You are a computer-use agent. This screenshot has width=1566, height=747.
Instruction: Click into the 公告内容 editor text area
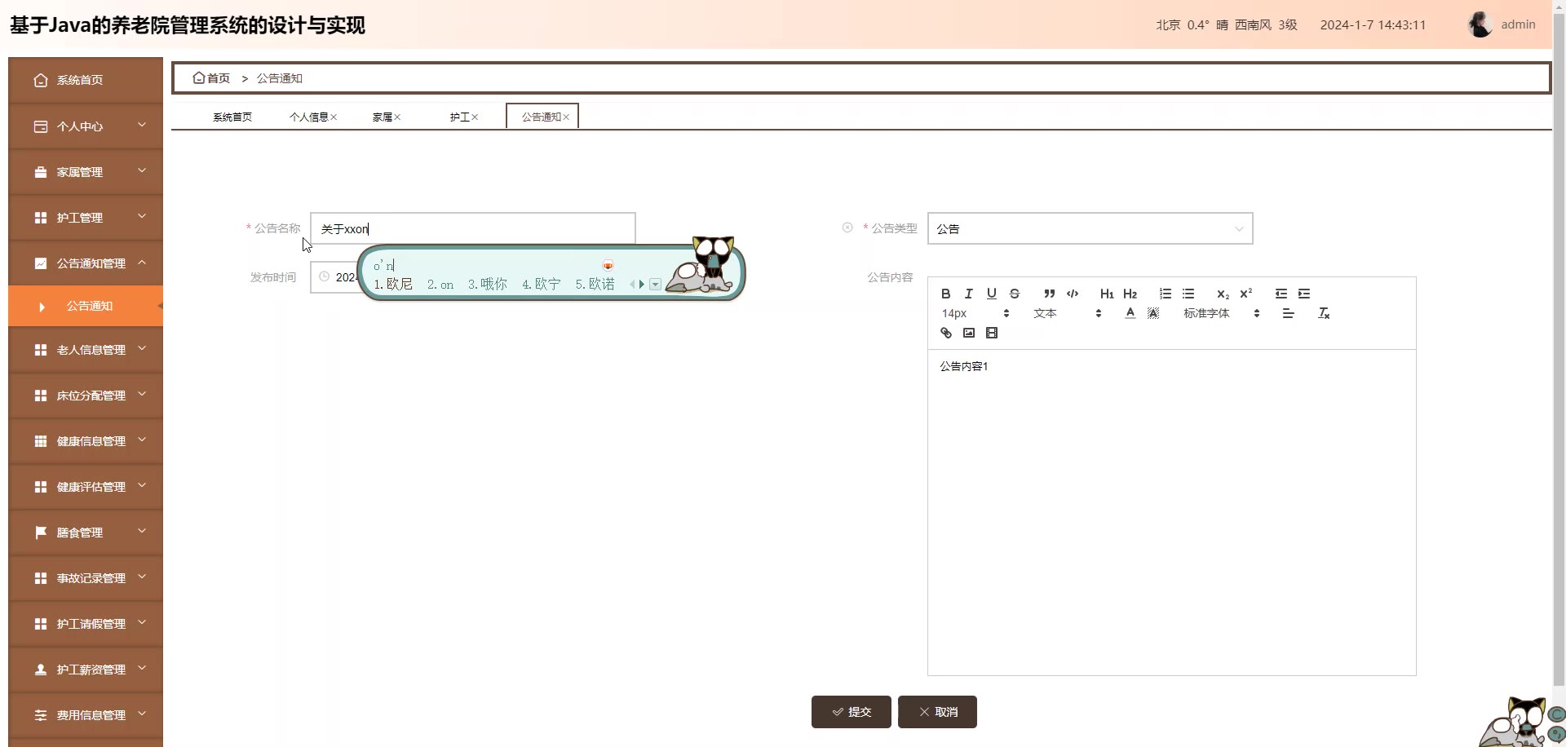[1171, 512]
